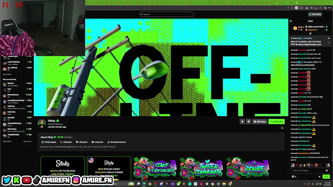Select sjc_official channel in sidebar
Viewport: 333px width, 187px height.
[17, 69]
